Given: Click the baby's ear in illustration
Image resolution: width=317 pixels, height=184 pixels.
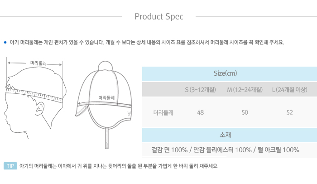Looking at the screenshot, I should click(x=40, y=108).
